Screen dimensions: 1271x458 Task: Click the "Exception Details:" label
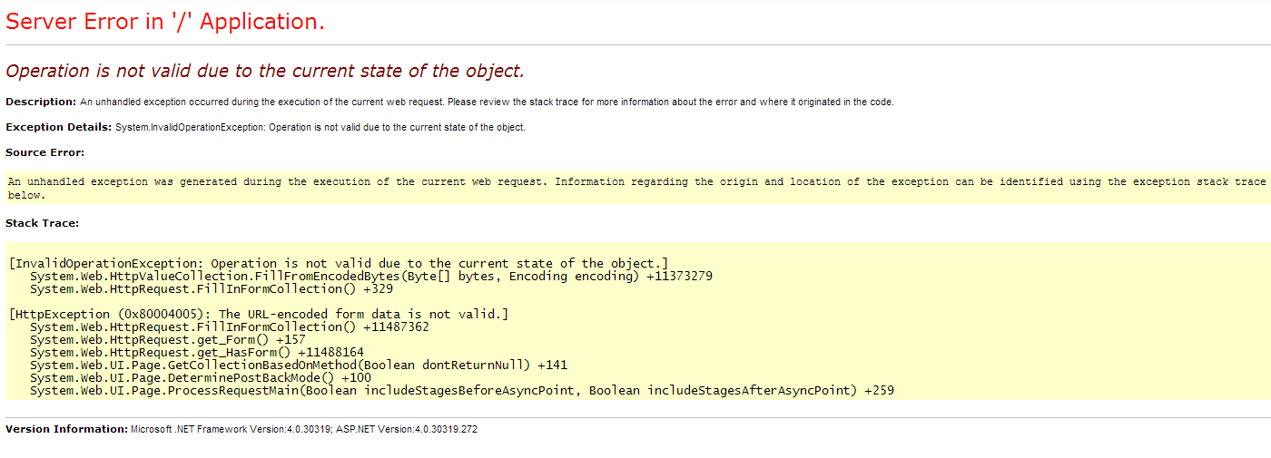pyautogui.click(x=59, y=127)
